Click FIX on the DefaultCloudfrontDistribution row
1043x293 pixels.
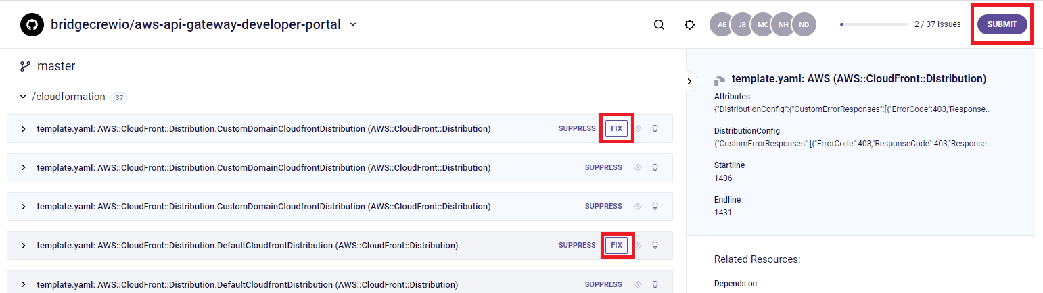(x=616, y=245)
